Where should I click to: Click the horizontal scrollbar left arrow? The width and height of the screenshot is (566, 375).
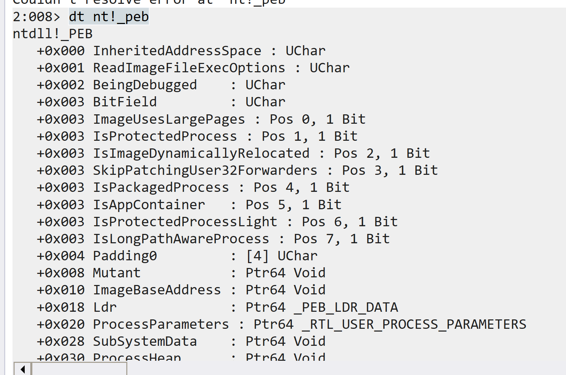[23, 369]
